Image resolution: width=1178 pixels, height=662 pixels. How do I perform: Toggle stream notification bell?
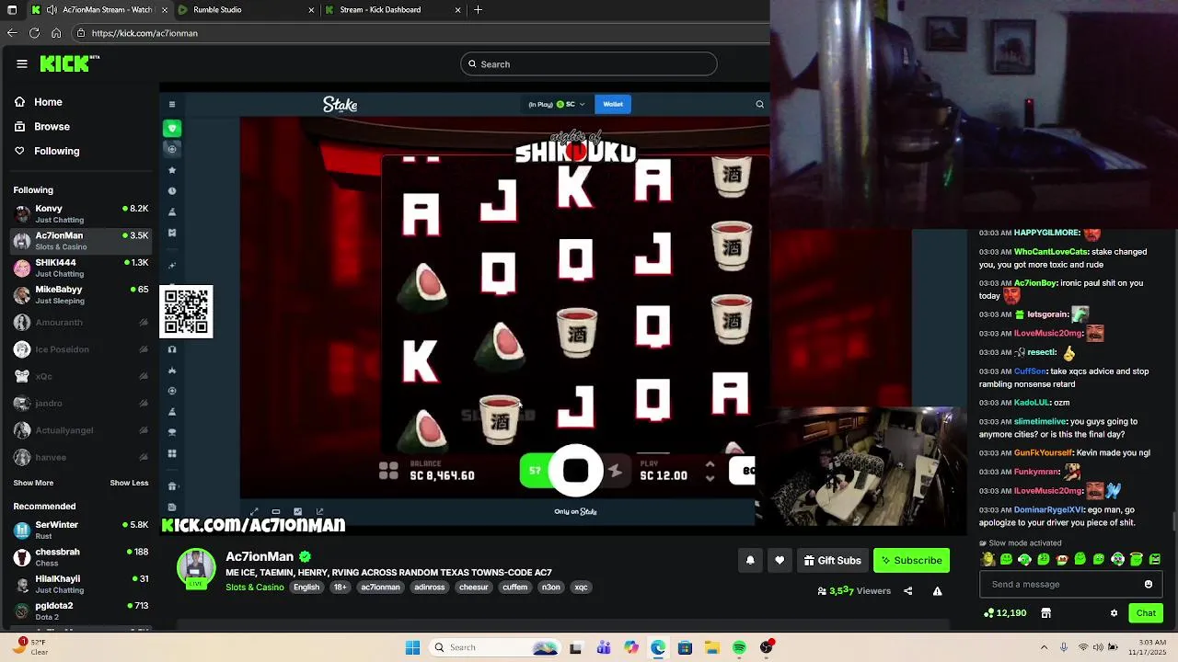coord(750,560)
